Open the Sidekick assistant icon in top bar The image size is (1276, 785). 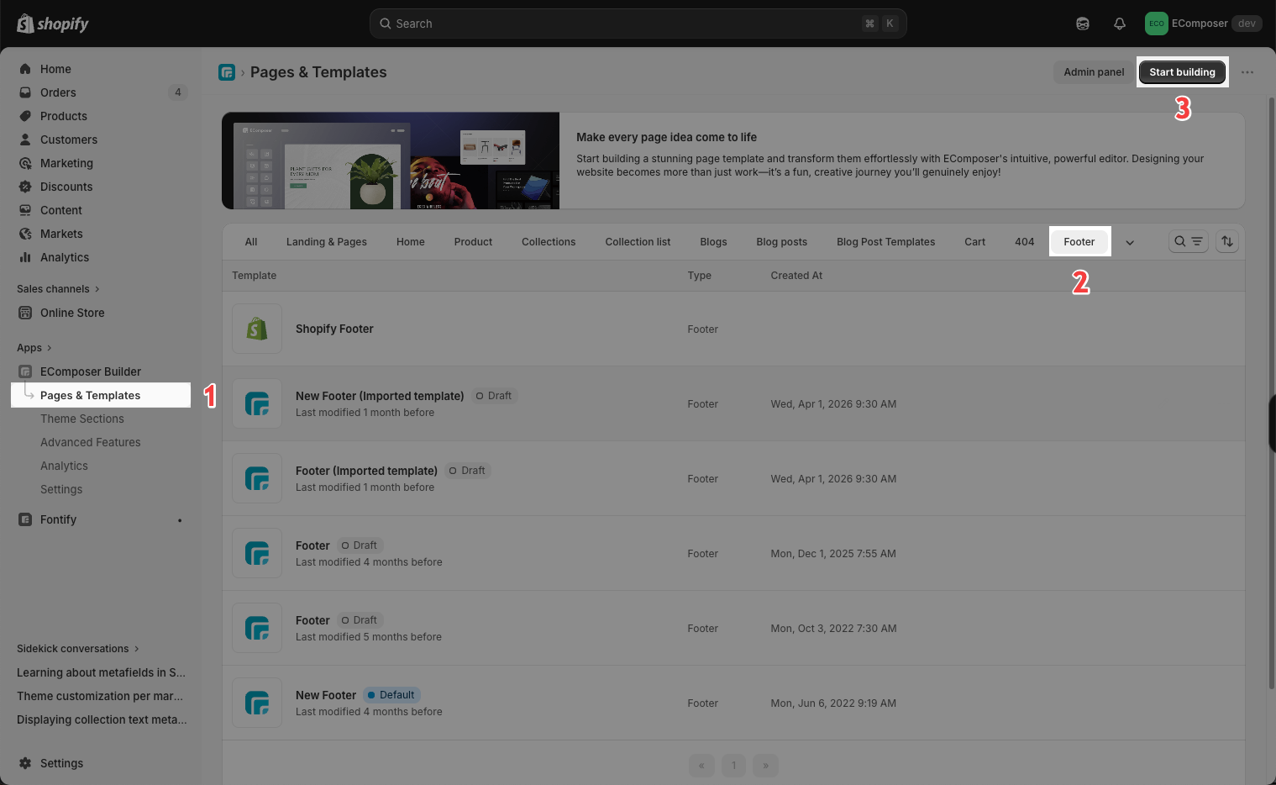point(1083,24)
